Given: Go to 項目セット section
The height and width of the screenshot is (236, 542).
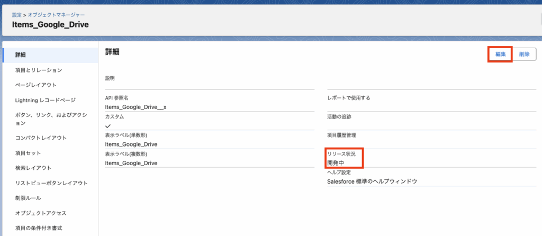Looking at the screenshot, I should tap(29, 153).
